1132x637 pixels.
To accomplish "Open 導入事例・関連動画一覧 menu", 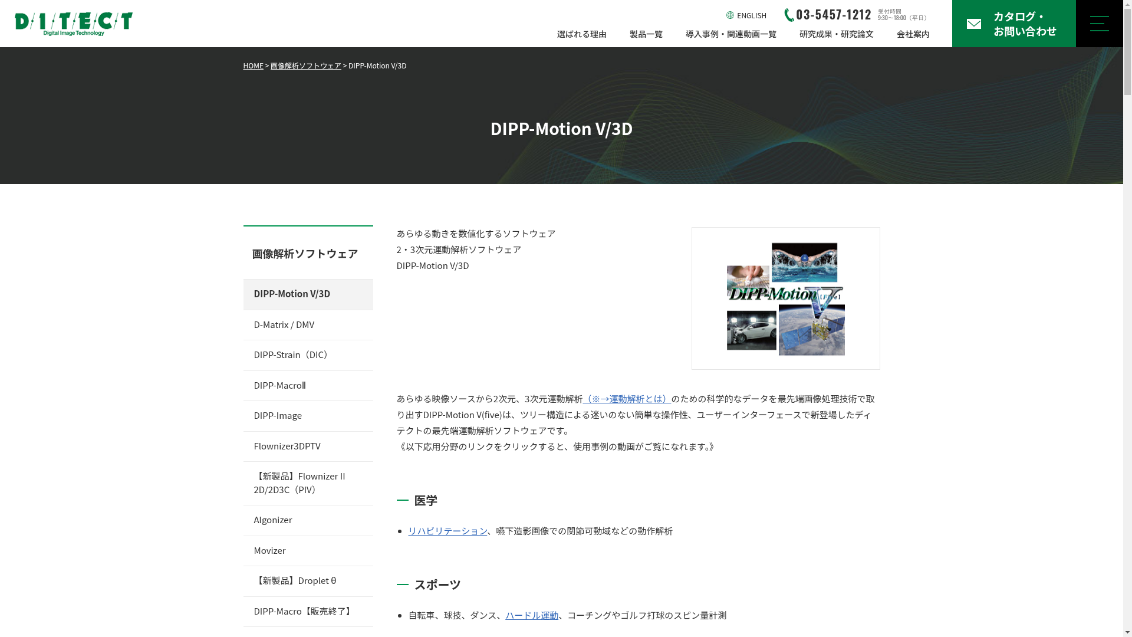I will point(730,34).
